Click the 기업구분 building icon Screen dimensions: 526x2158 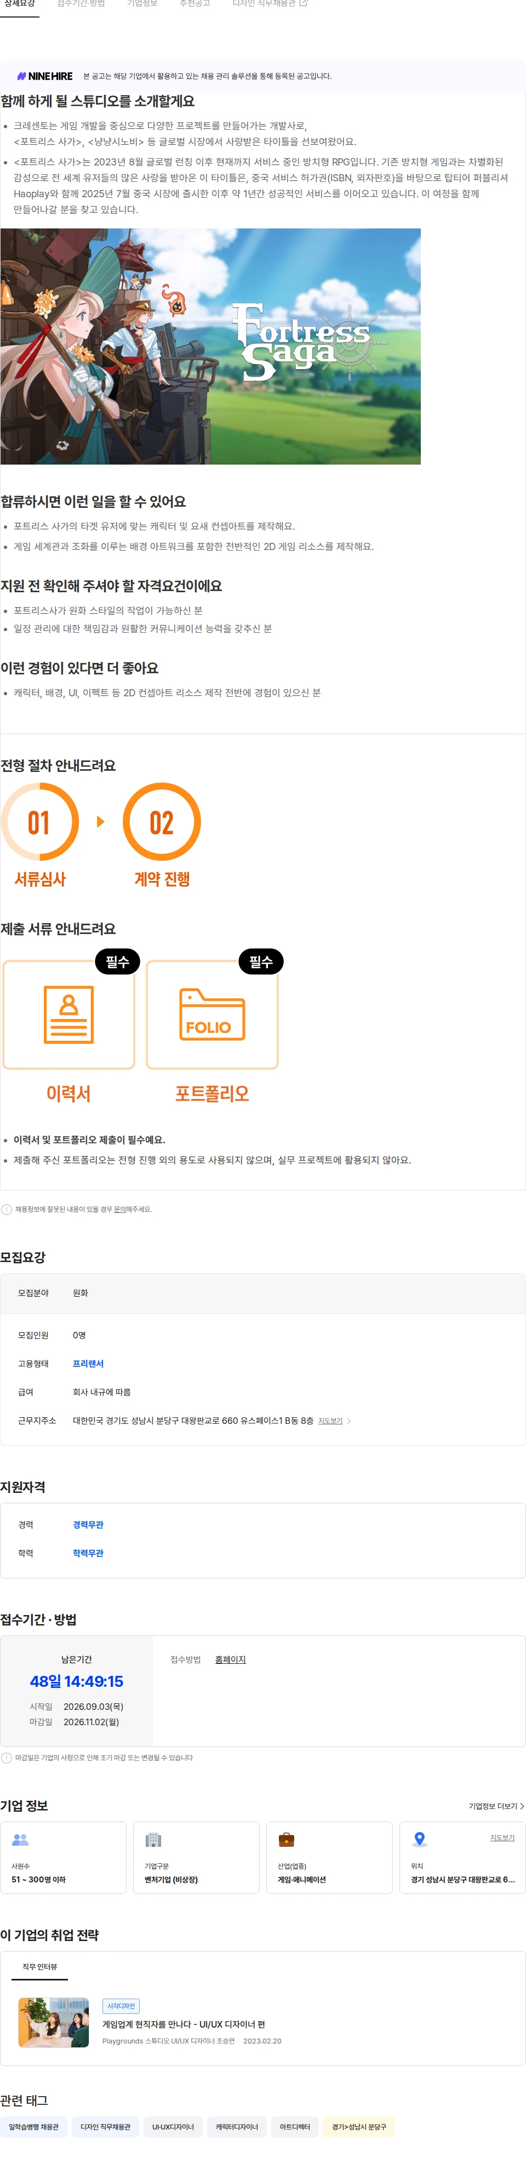click(x=152, y=1840)
